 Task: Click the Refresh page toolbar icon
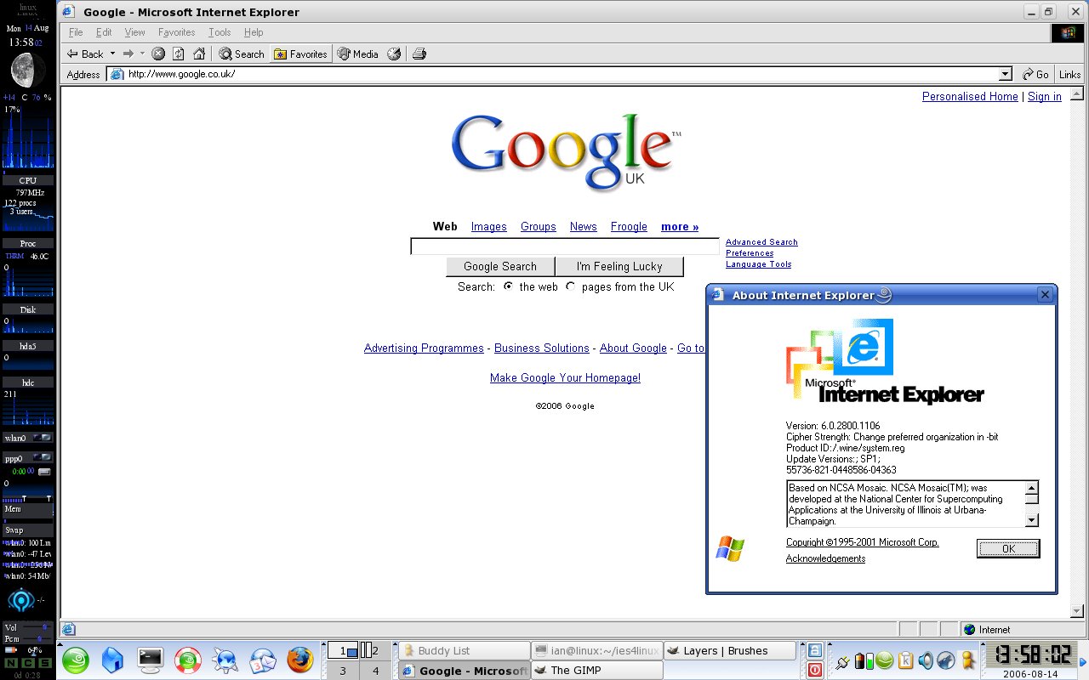179,54
